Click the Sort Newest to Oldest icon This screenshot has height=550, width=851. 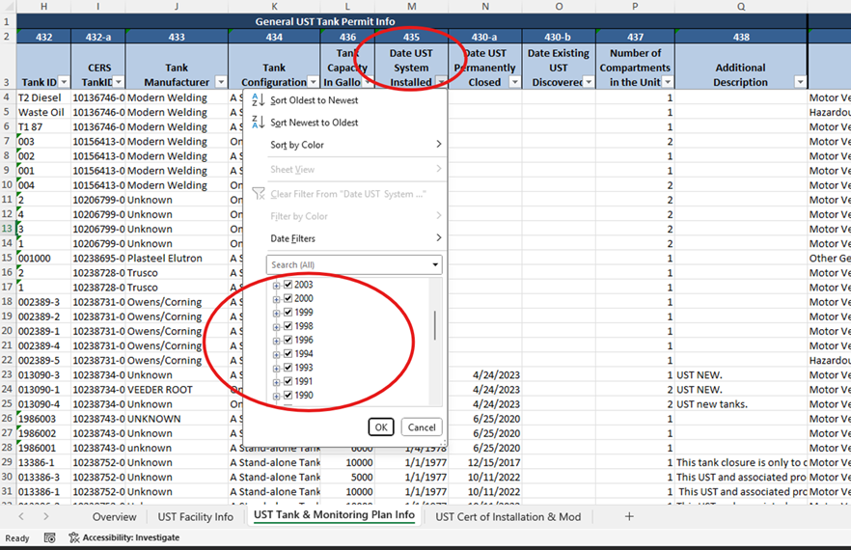[258, 123]
